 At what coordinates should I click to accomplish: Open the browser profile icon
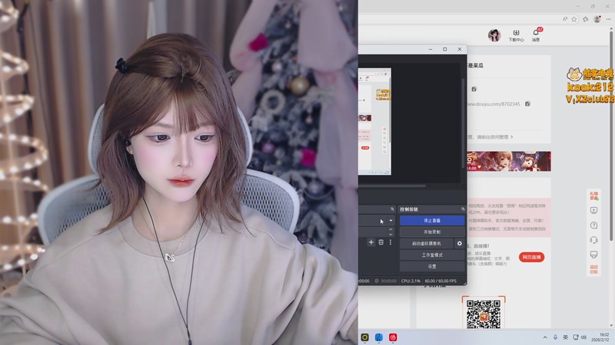[x=597, y=18]
